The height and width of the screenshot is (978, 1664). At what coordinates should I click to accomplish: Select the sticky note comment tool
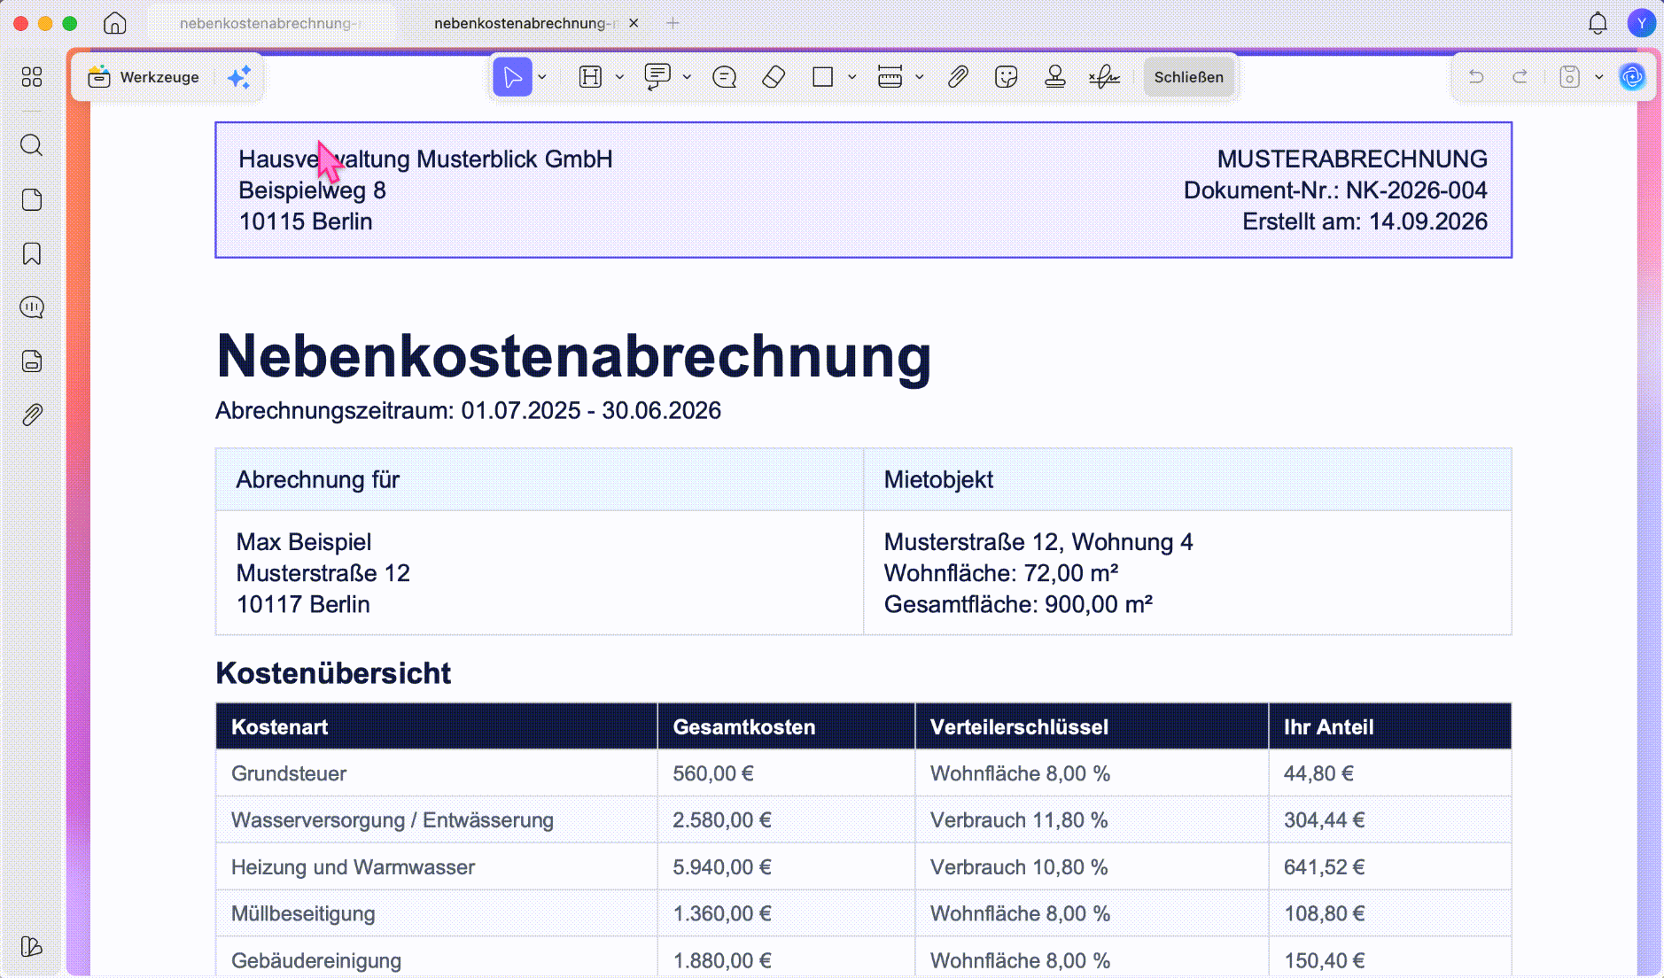pyautogui.click(x=725, y=77)
